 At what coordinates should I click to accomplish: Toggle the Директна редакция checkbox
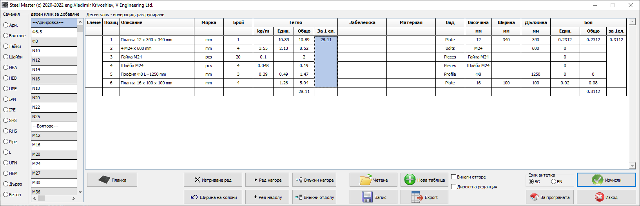(454, 187)
